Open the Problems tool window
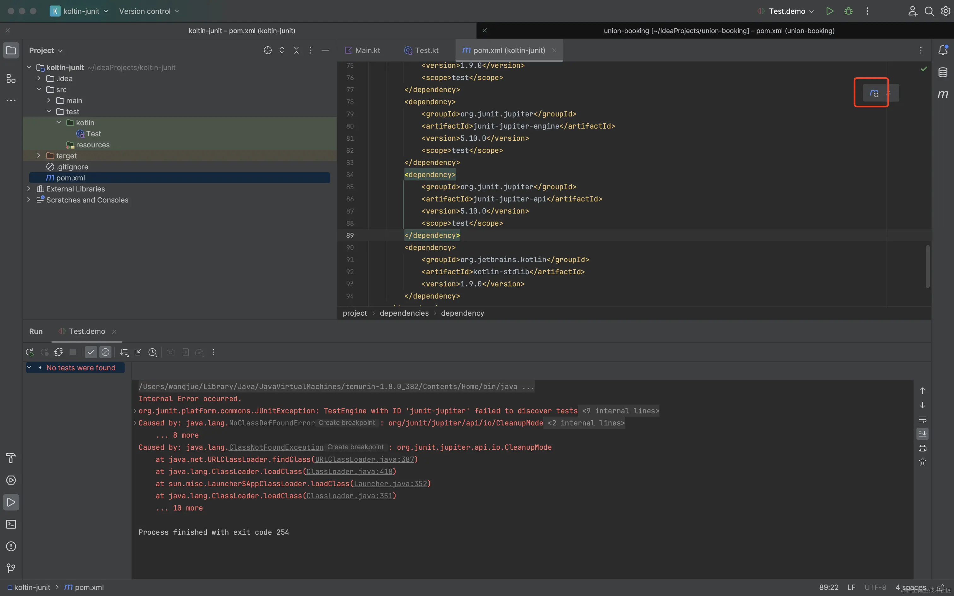Viewport: 954px width, 596px height. click(x=11, y=546)
